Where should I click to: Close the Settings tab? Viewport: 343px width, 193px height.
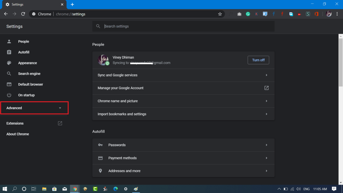click(62, 4)
